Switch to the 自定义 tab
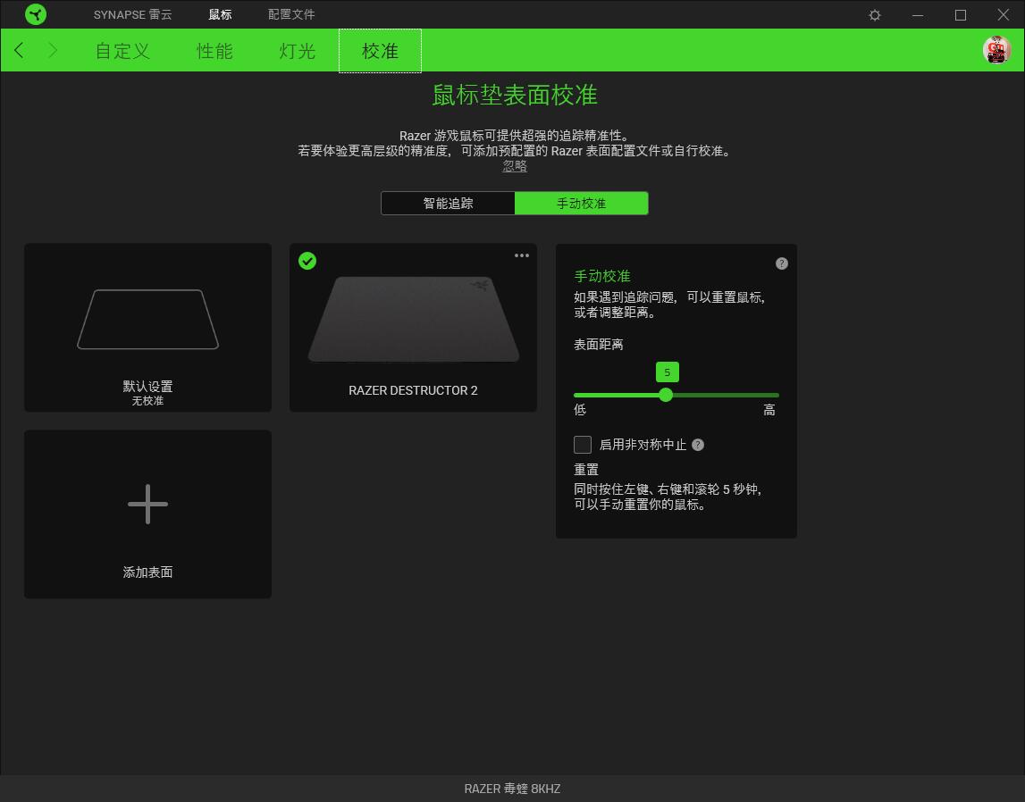 (x=123, y=51)
